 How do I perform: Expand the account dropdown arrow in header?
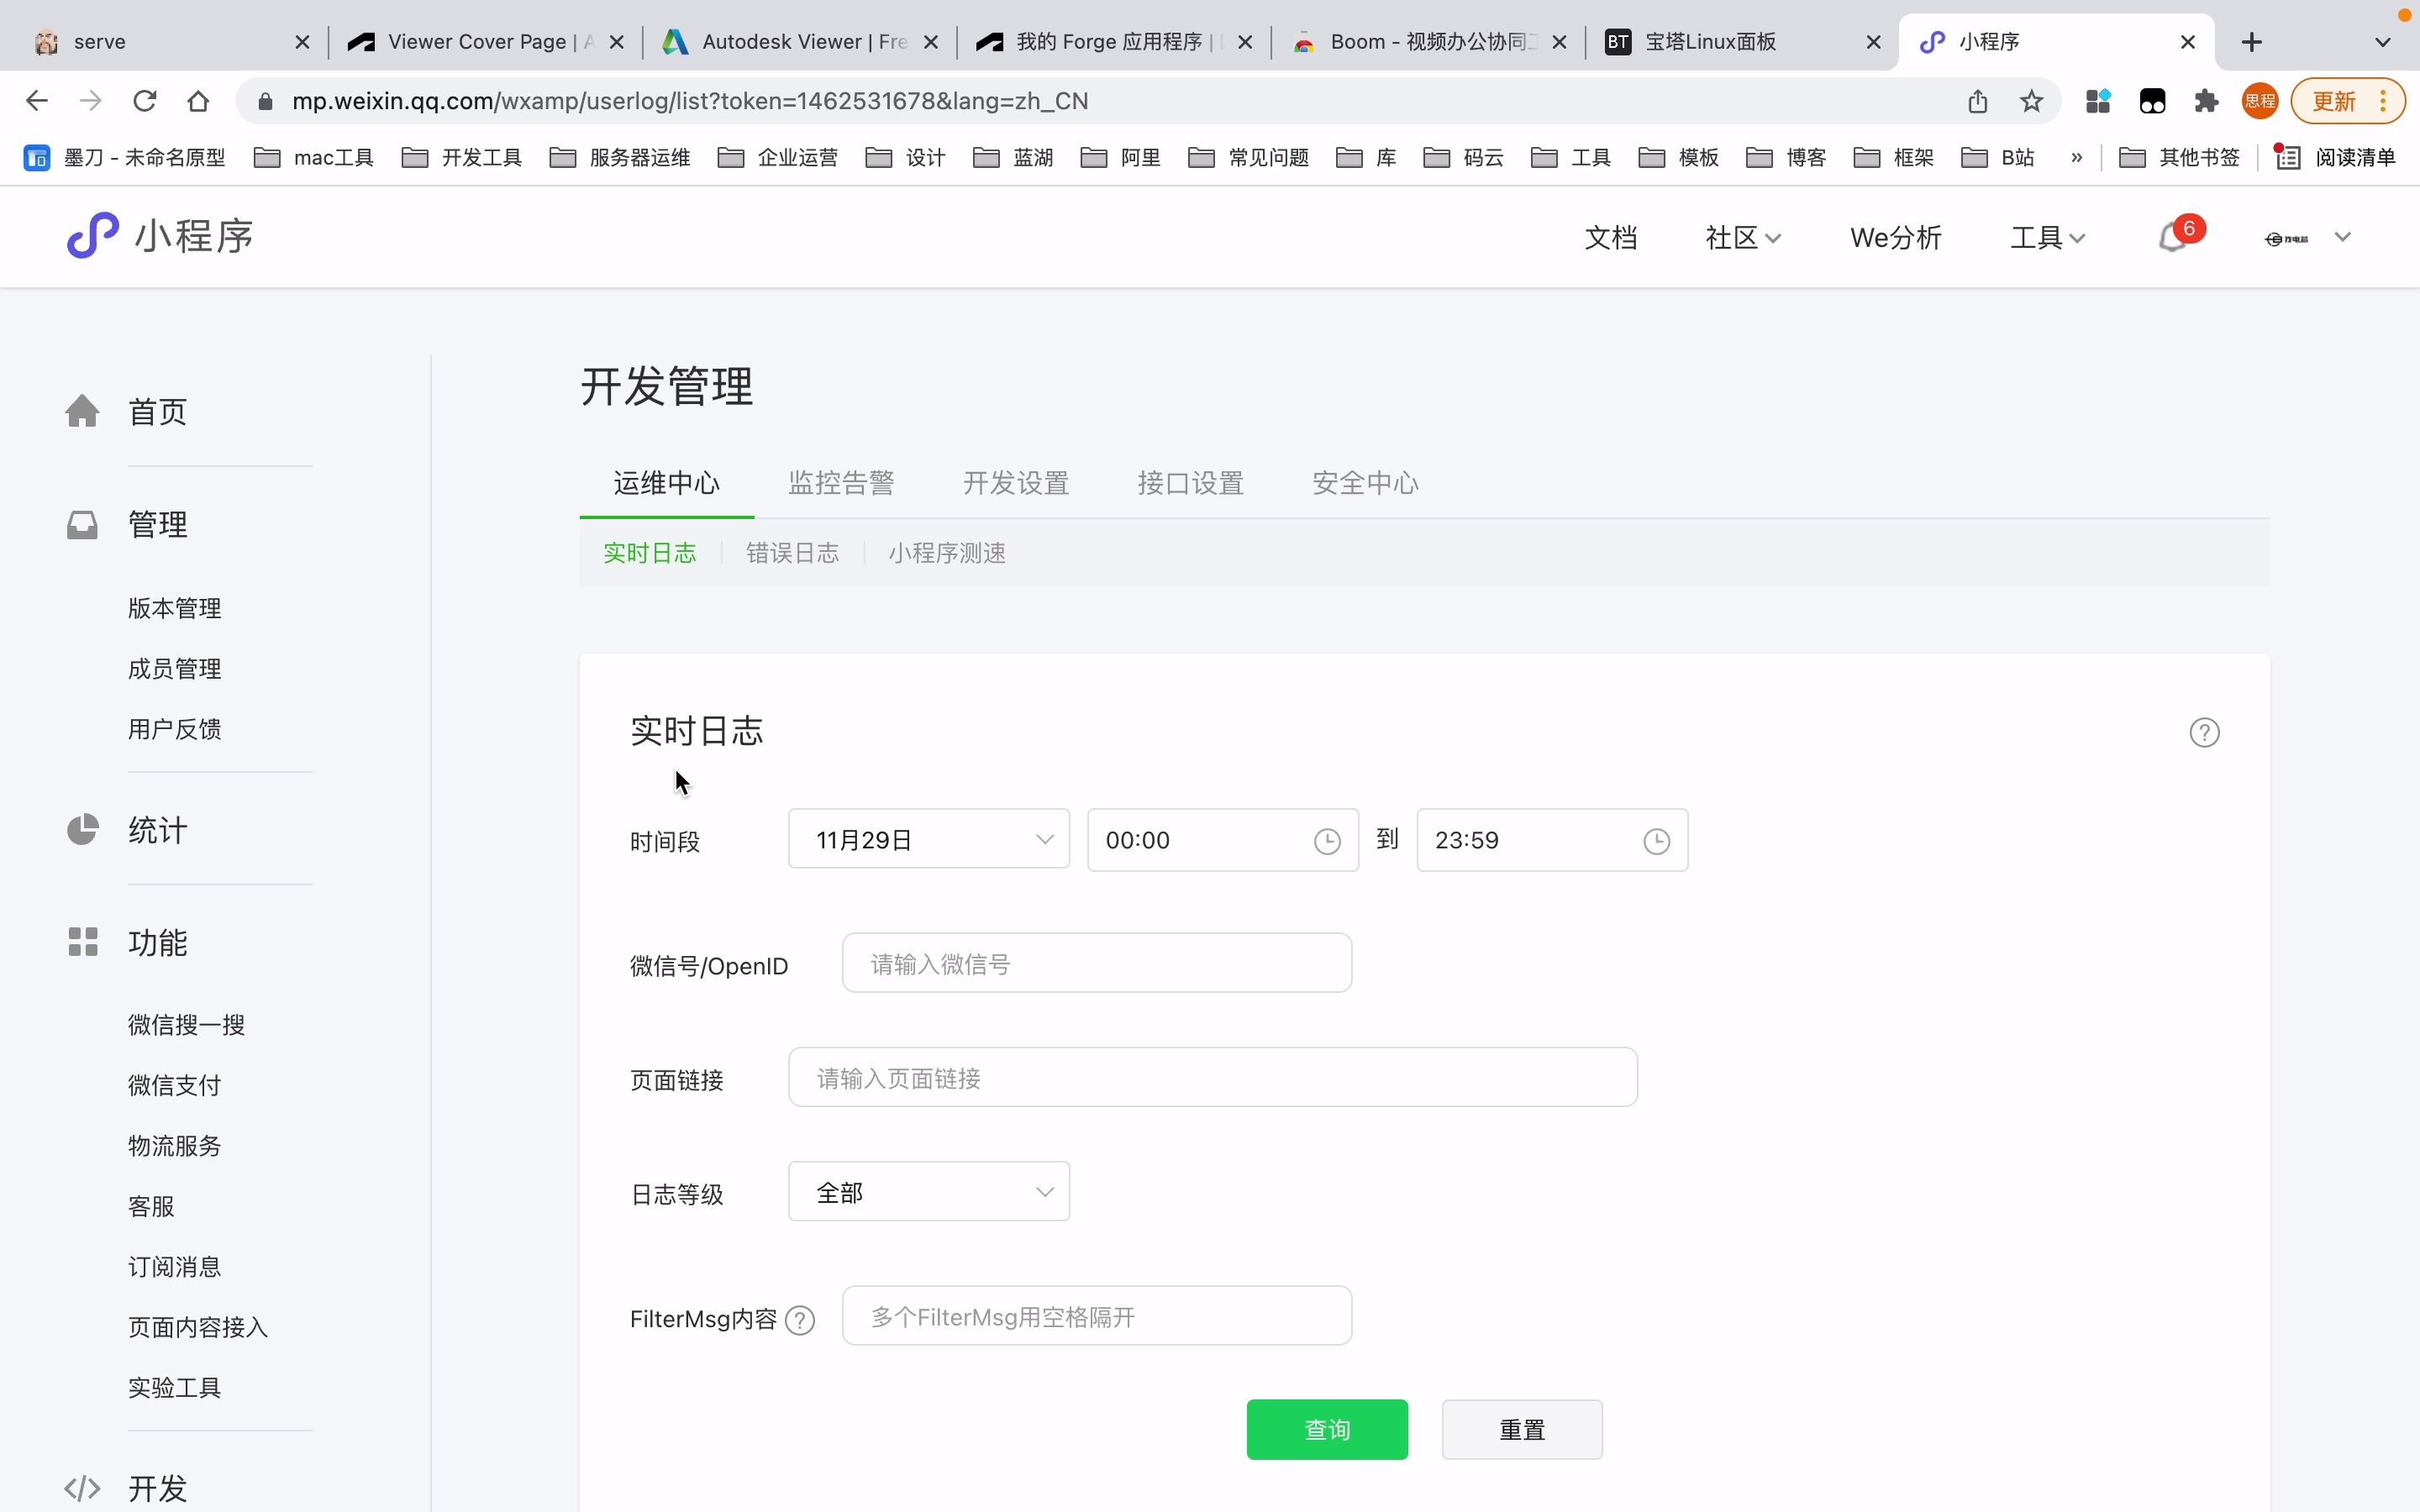pos(2342,238)
